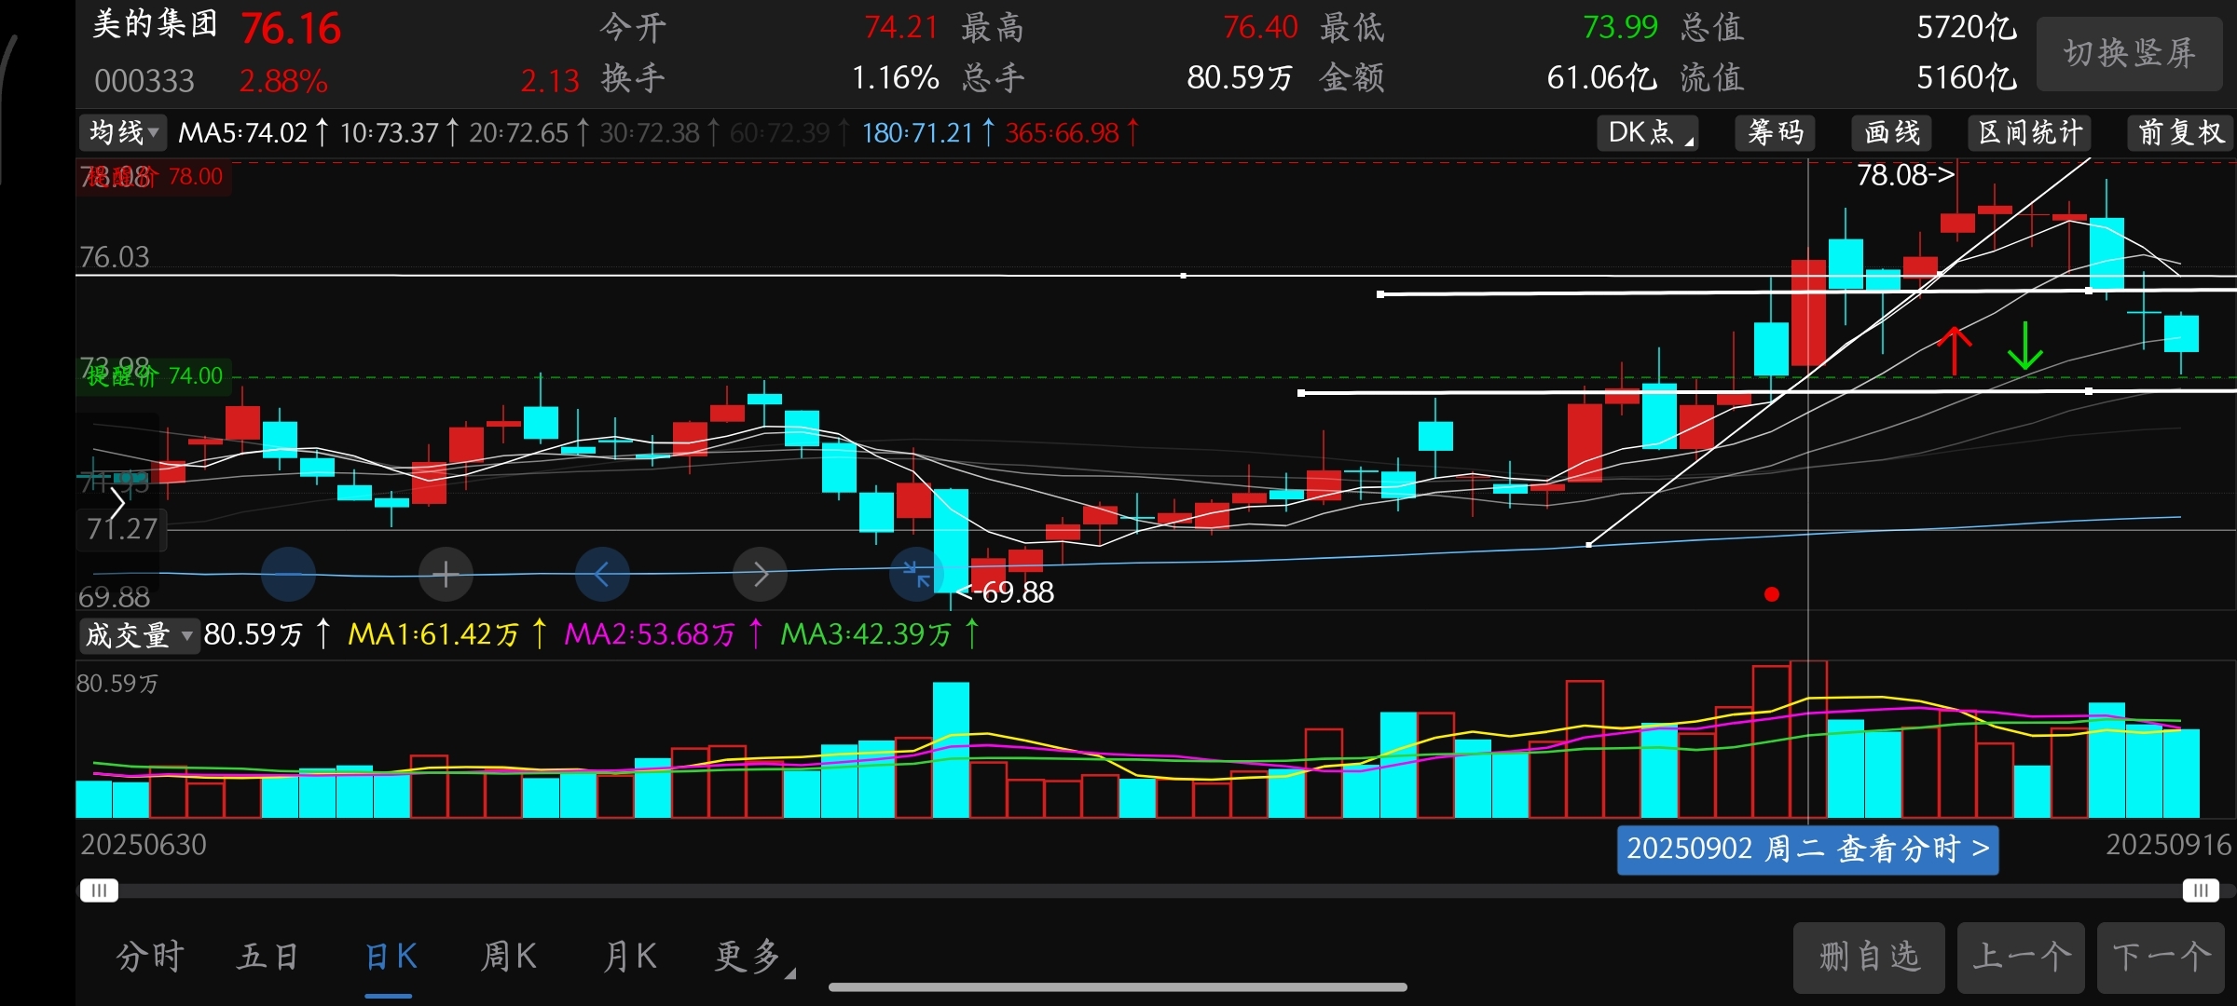Screen dimensions: 2237x1006
Task: Click the 金额 61.06亿 value
Action: point(1602,78)
